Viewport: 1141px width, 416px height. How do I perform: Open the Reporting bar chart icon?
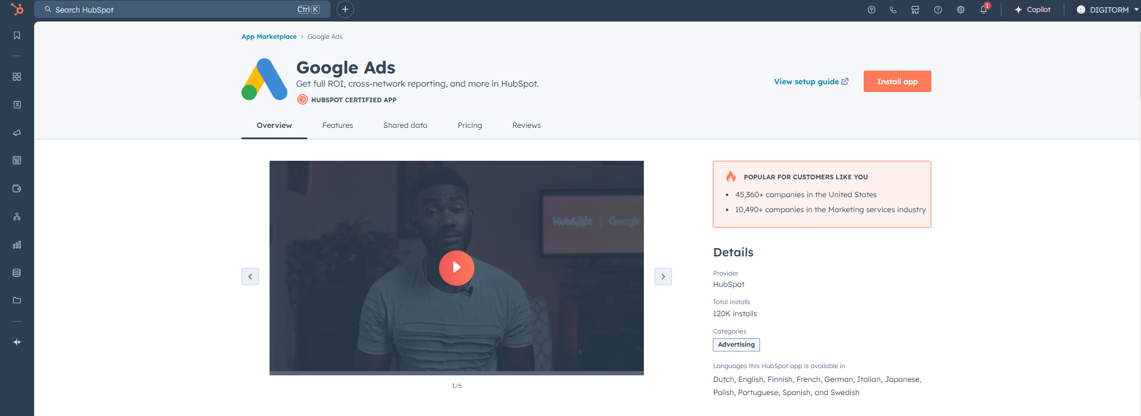tap(17, 244)
